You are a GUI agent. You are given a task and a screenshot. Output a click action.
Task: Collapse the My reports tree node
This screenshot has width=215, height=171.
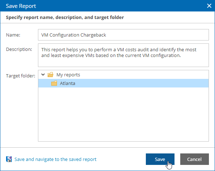(43, 75)
